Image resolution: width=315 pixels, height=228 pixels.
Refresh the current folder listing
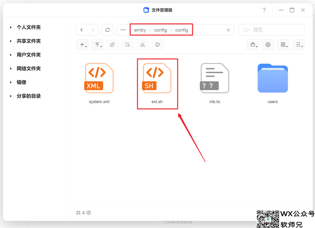point(107,30)
